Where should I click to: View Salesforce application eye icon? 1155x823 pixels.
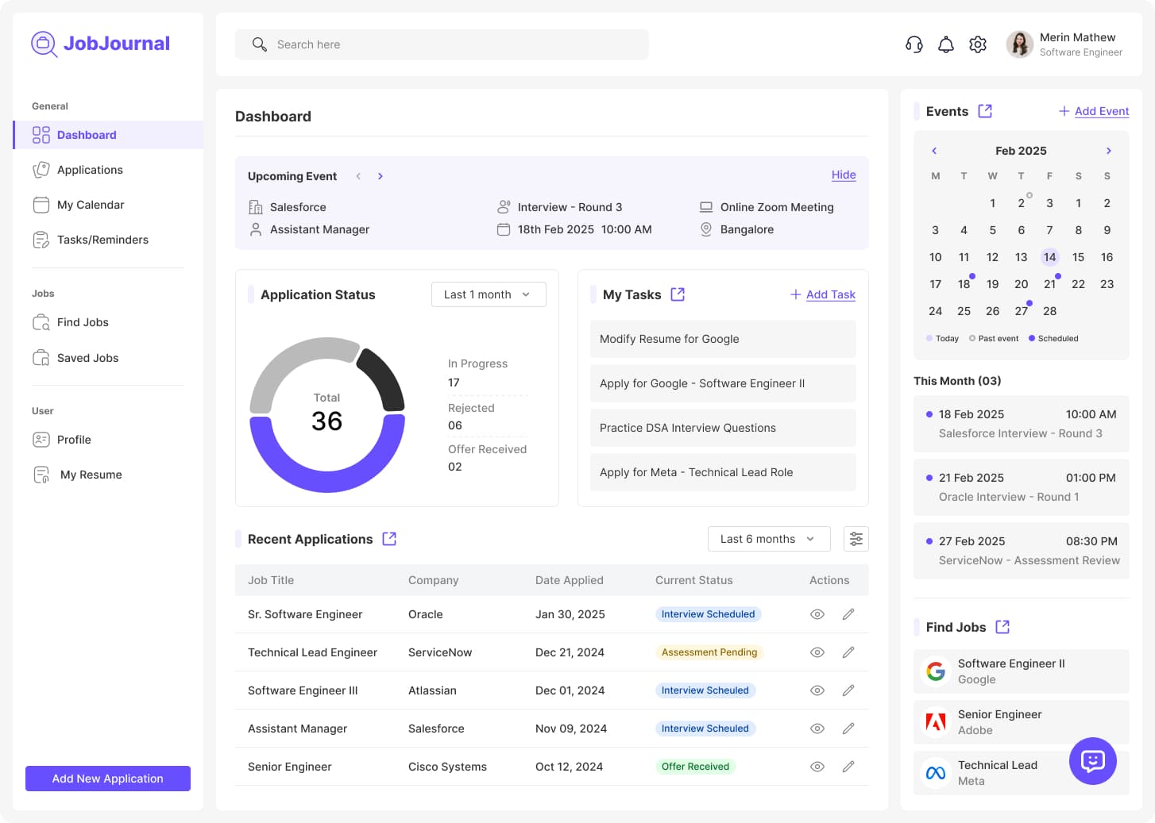point(817,729)
